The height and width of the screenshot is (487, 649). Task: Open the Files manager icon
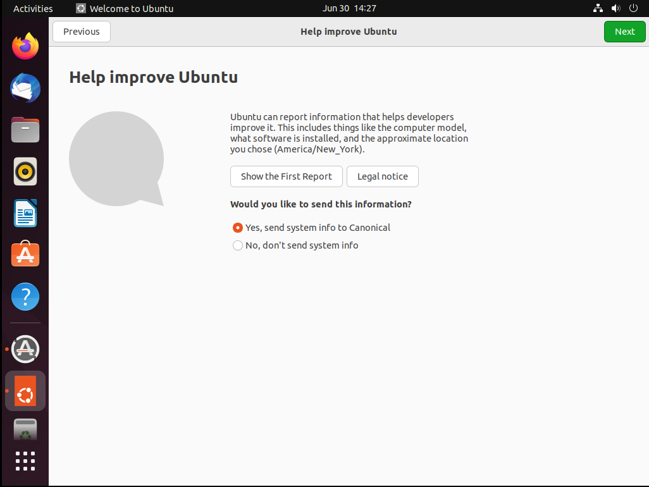pyautogui.click(x=25, y=130)
